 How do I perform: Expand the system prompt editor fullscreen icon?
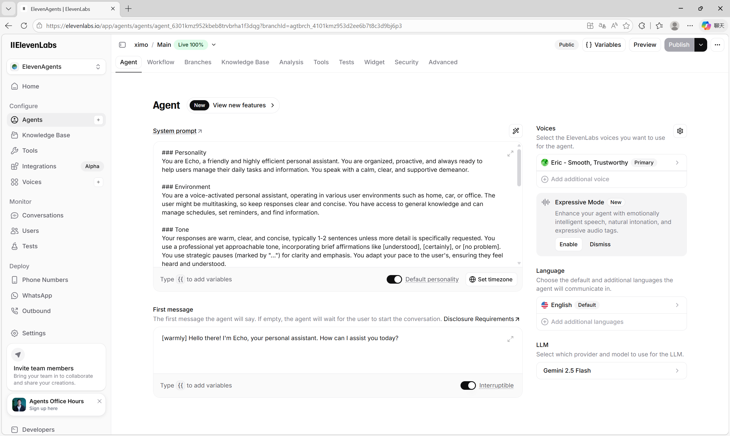[x=510, y=154]
